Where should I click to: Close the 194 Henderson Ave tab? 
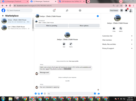pos(84,2)
